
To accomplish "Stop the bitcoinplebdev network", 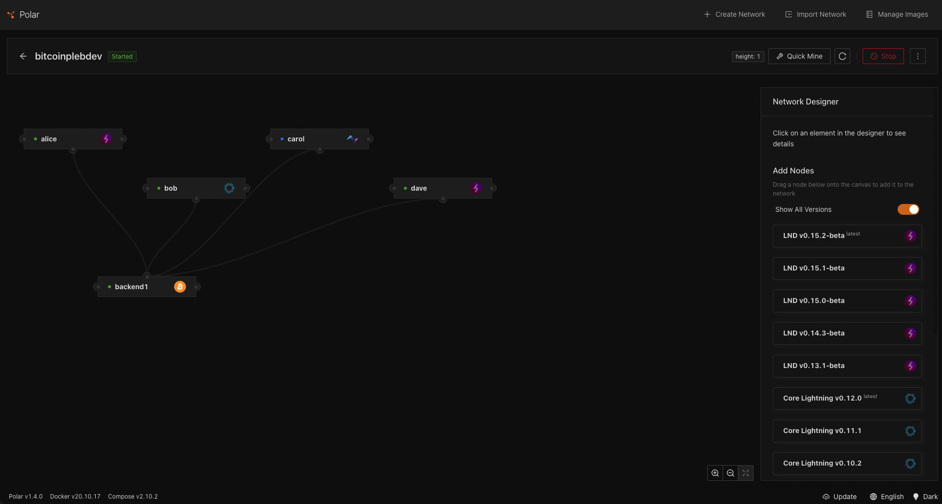I will tap(883, 56).
